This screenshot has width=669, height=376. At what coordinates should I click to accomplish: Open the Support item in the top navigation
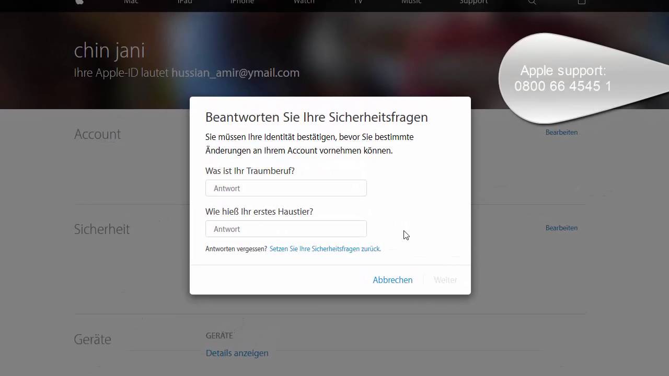click(474, 2)
